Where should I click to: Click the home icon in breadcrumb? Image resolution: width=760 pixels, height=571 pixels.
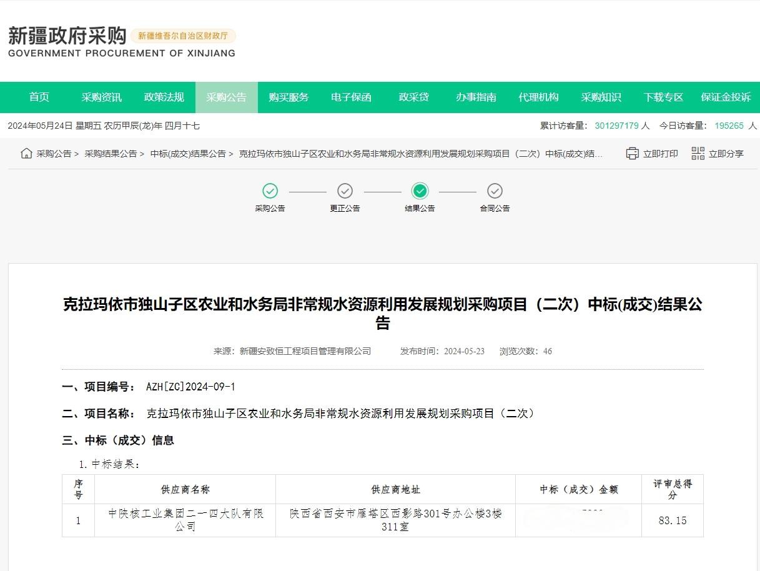point(26,154)
